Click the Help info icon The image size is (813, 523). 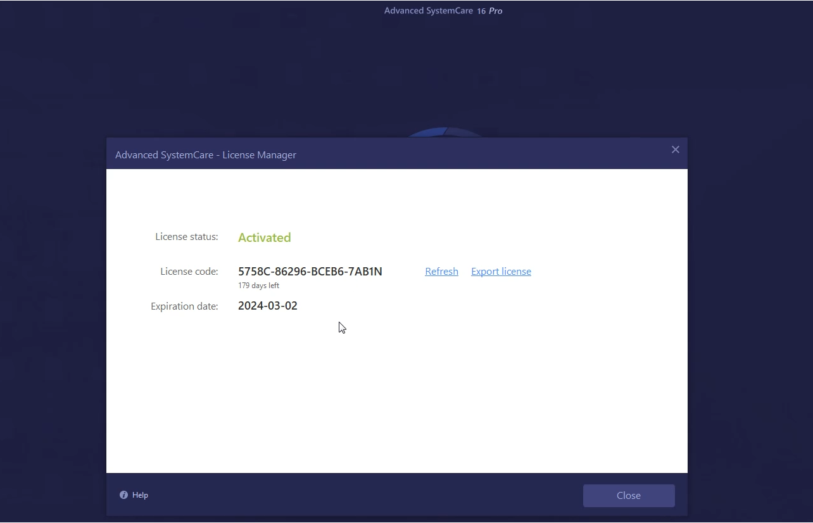123,495
